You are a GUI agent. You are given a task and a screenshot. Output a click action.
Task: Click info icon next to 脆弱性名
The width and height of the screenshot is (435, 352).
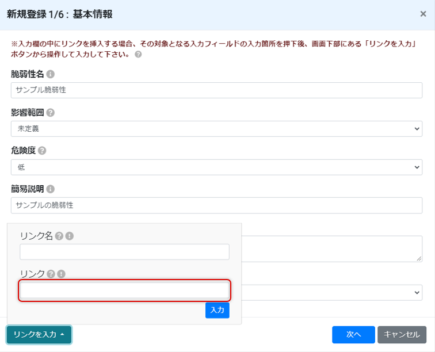[x=50, y=74]
